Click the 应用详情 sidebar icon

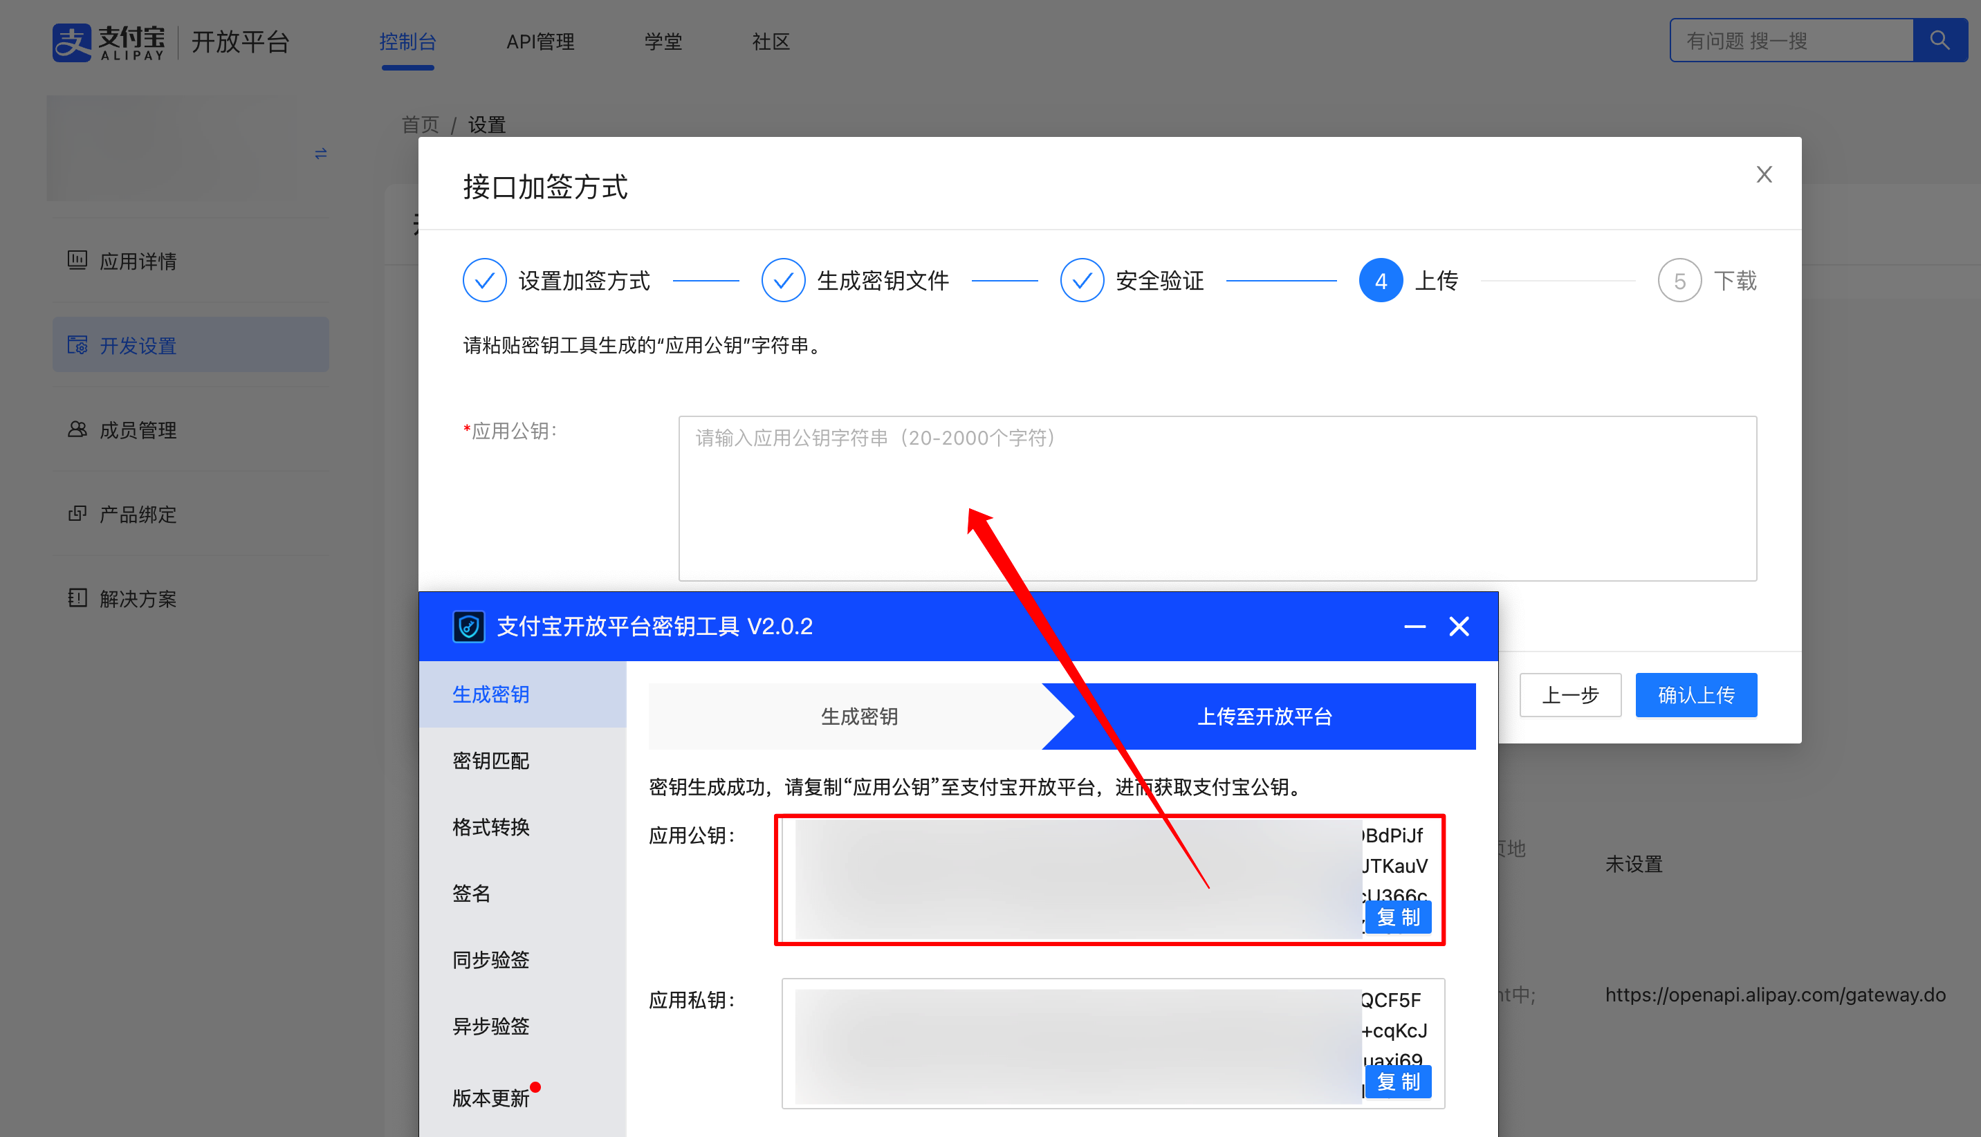[x=77, y=260]
